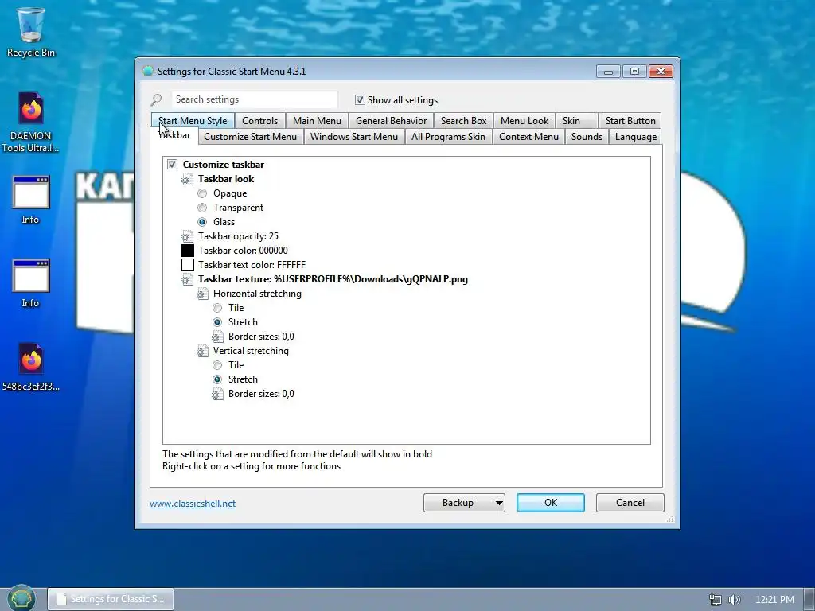Open the Search Box tab
815x611 pixels.
click(464, 121)
